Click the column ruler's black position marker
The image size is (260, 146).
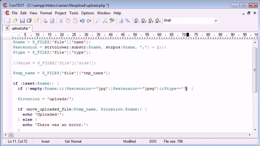188,34
